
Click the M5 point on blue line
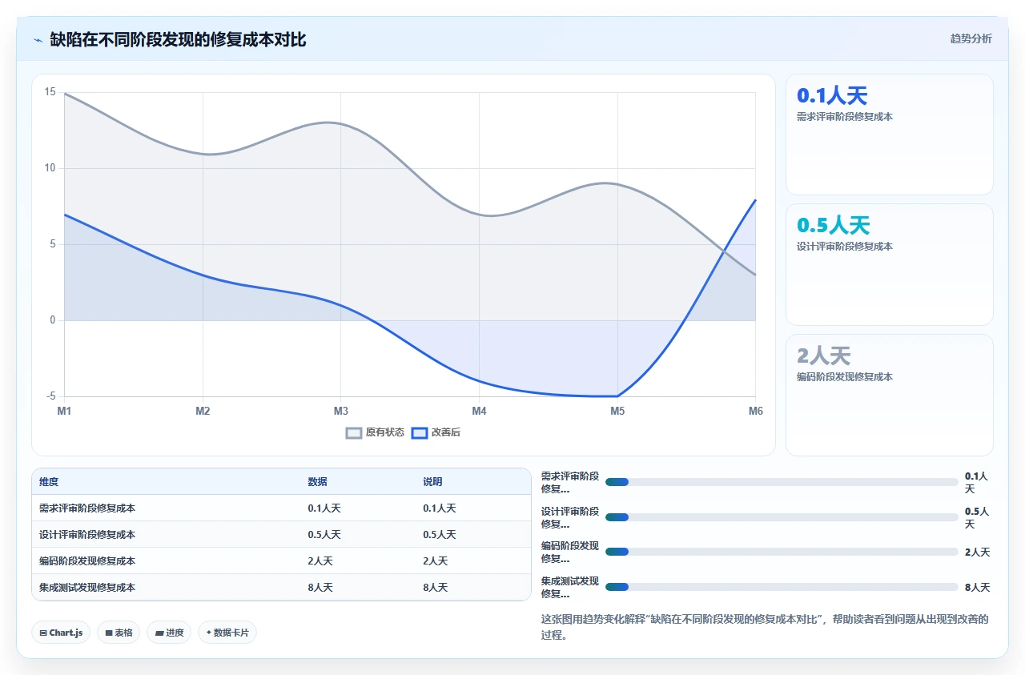click(x=617, y=396)
